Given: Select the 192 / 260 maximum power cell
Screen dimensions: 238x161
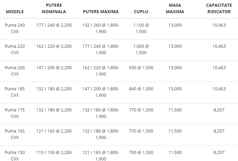Looking at the screenshot, I should pos(101,28).
